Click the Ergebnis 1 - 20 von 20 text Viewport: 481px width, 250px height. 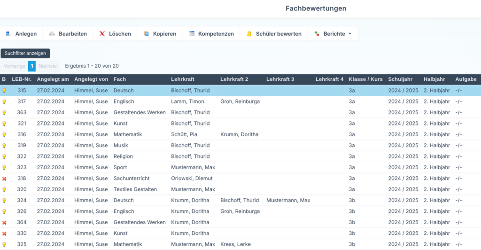(92, 66)
